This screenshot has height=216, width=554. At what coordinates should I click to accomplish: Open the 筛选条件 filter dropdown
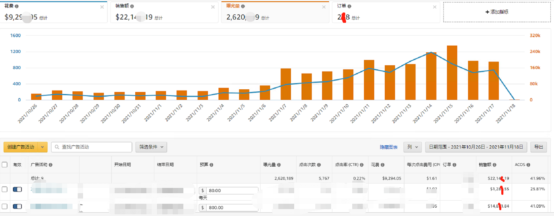point(151,147)
